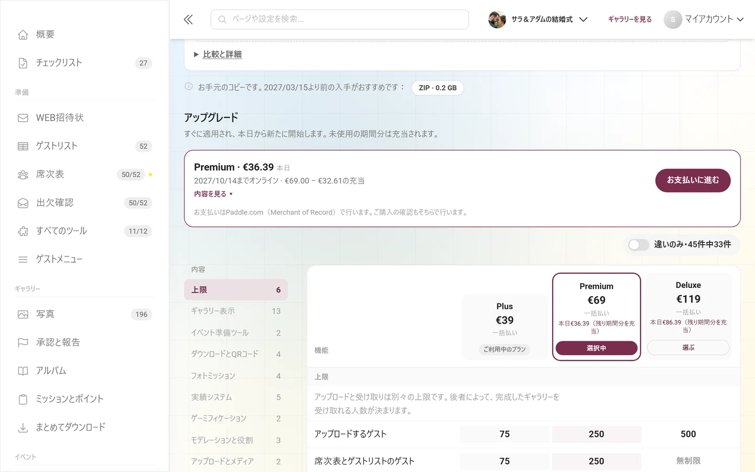The image size is (755, 472).
Task: Click the ゲストメニュー hamburger icon
Action: click(23, 260)
